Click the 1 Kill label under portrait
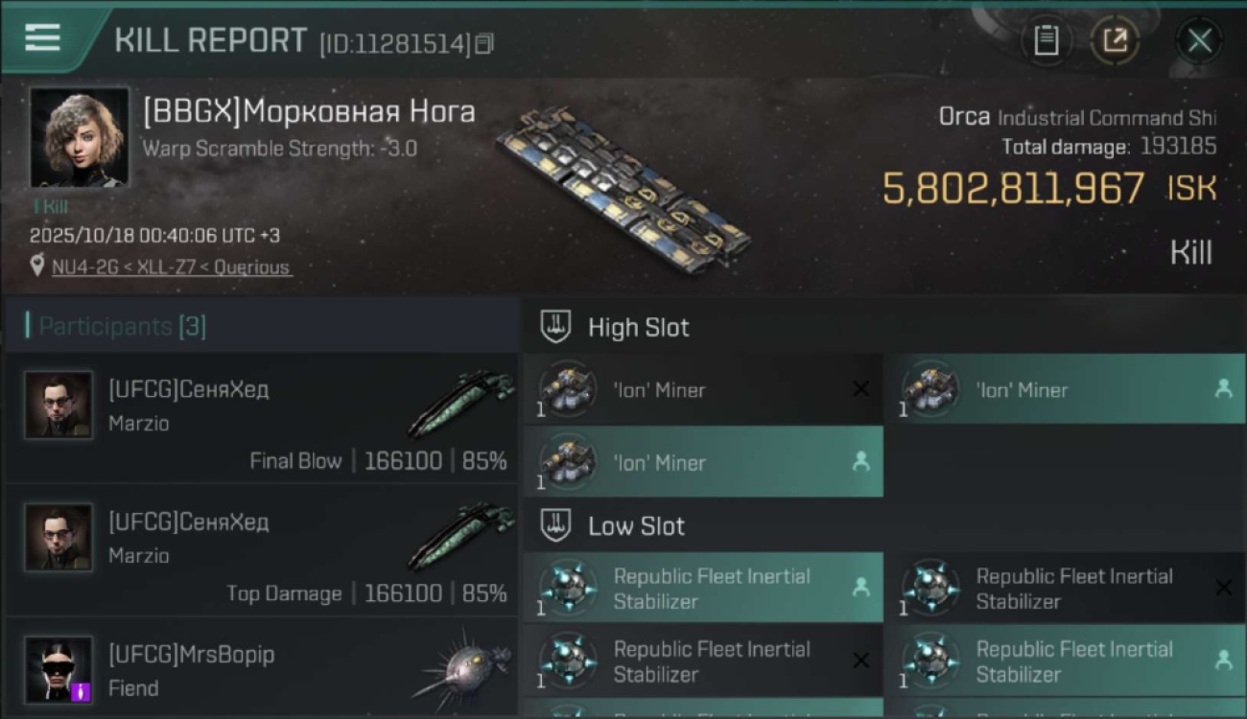The image size is (1247, 719). click(50, 206)
